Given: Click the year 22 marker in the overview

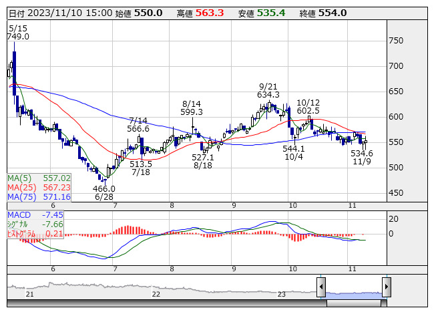Looking at the screenshot, I should pos(156,294).
